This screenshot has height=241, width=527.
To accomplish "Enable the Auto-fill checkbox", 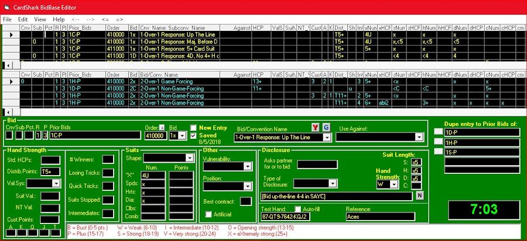I will coord(297,208).
